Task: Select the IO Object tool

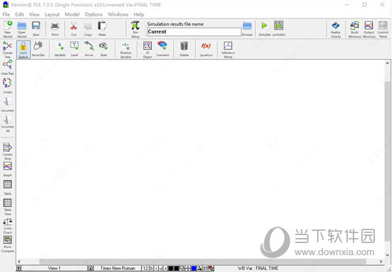Action: pyautogui.click(x=148, y=49)
